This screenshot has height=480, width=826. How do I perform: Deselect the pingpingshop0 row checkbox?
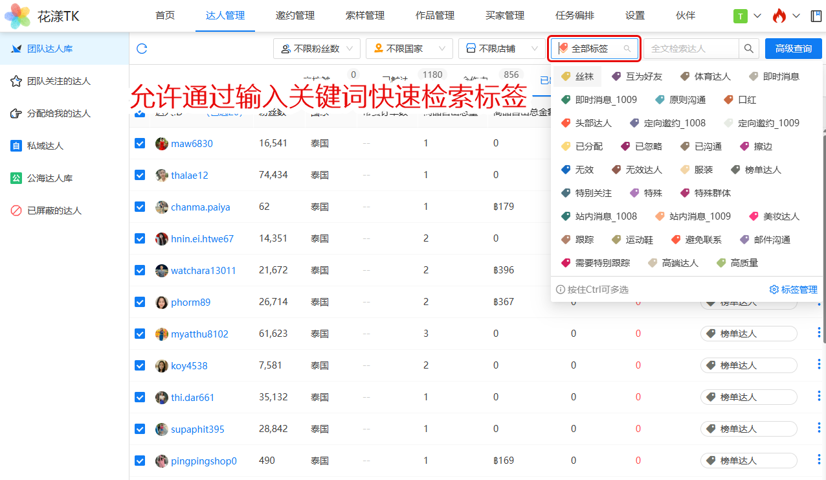[x=140, y=461]
